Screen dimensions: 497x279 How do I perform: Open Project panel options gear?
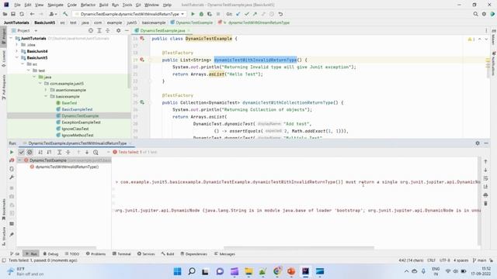click(118, 31)
